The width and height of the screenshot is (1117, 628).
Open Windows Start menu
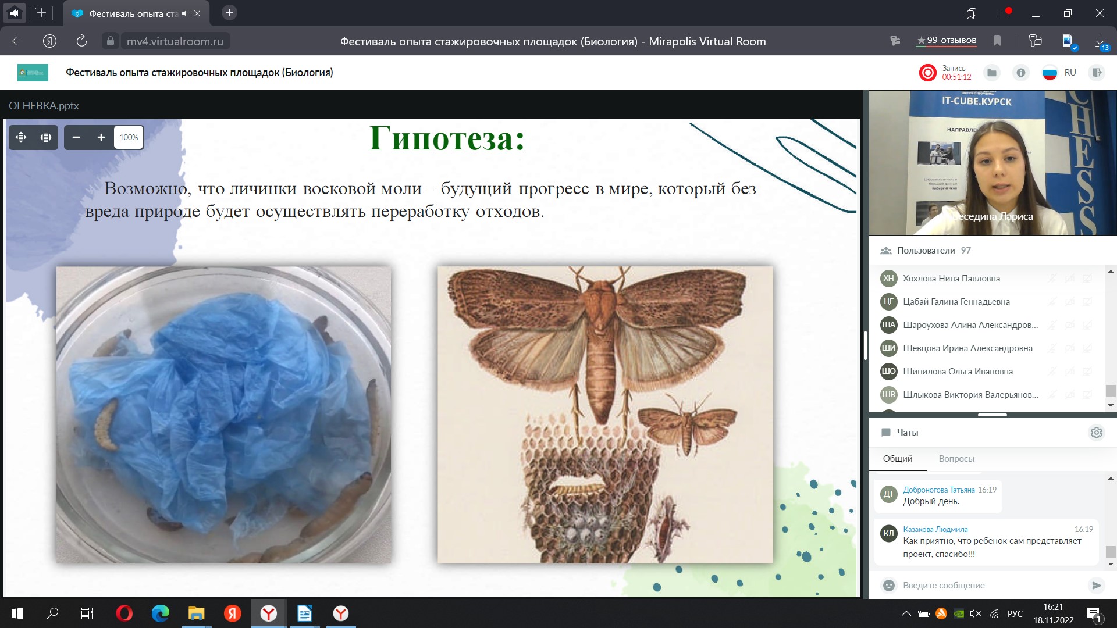pyautogui.click(x=17, y=613)
